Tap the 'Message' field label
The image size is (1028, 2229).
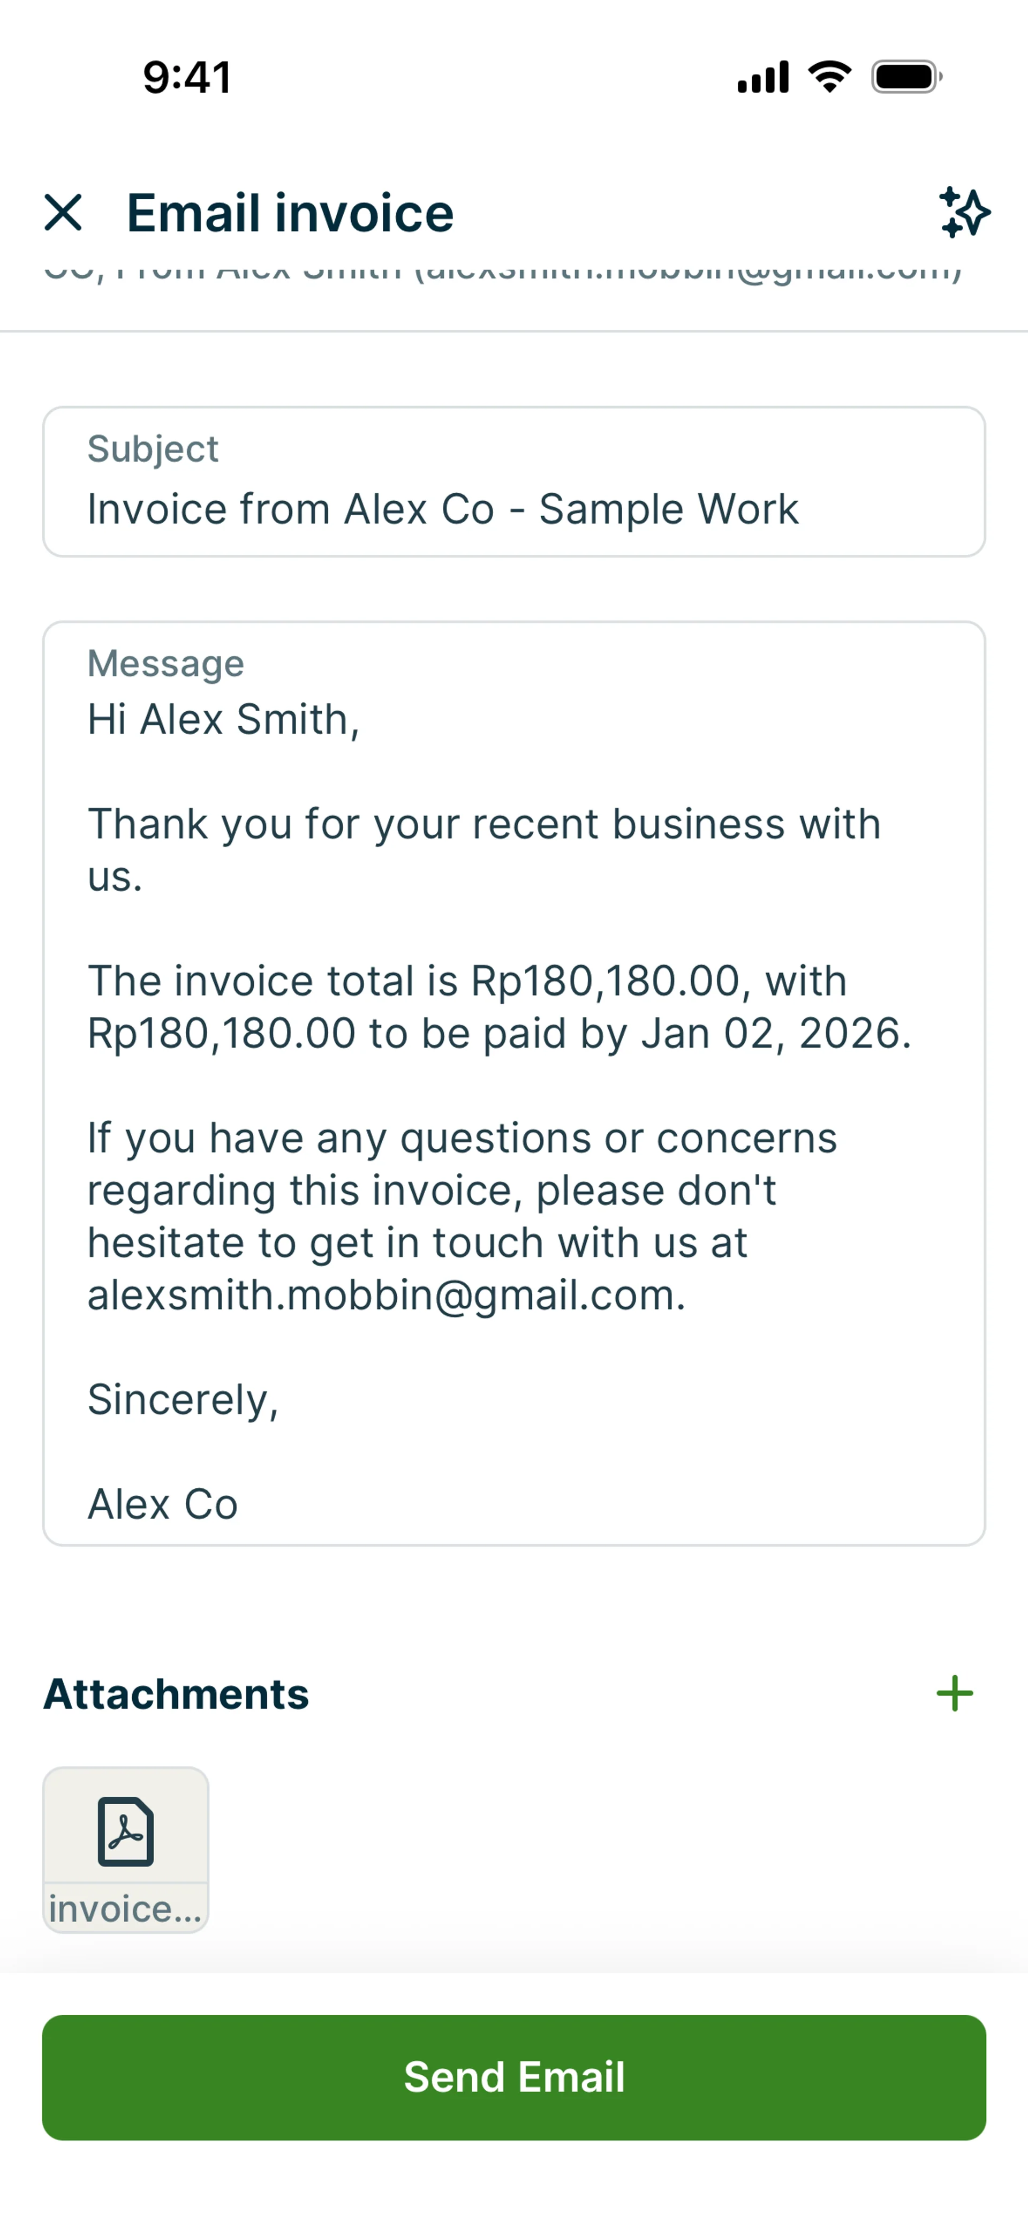166,664
